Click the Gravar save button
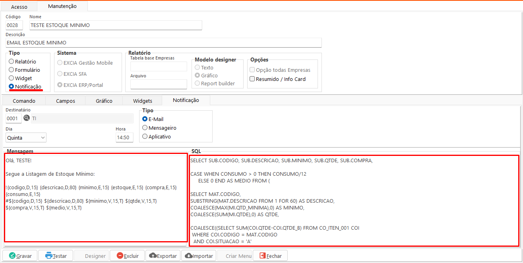Image resolution: width=523 pixels, height=263 pixels. click(20, 256)
